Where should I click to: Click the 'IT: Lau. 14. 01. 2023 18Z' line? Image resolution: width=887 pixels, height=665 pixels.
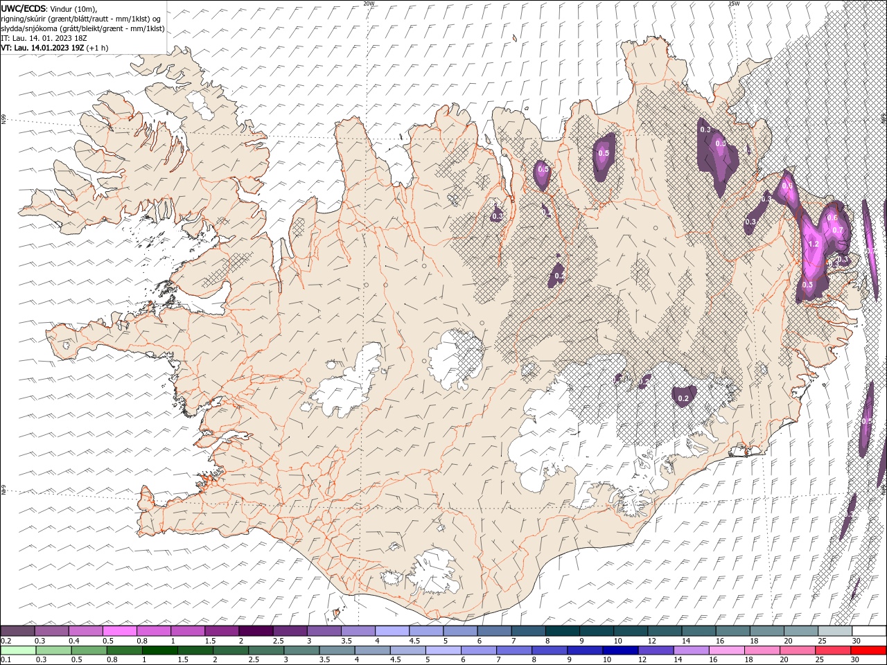(x=45, y=38)
